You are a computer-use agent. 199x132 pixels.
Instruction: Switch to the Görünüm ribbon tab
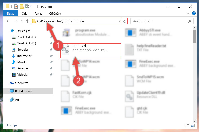[55, 14]
